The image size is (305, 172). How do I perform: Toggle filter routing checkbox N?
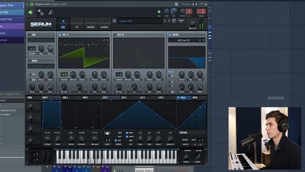(169, 82)
